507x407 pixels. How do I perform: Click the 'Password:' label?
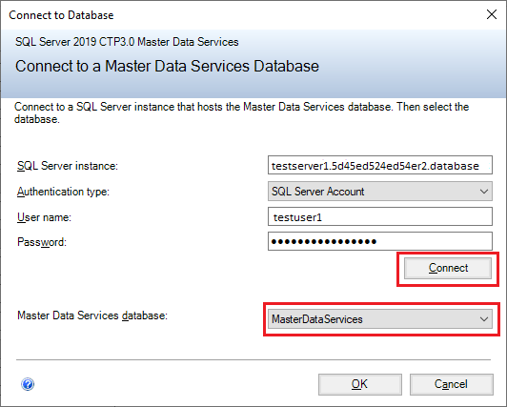pos(42,242)
